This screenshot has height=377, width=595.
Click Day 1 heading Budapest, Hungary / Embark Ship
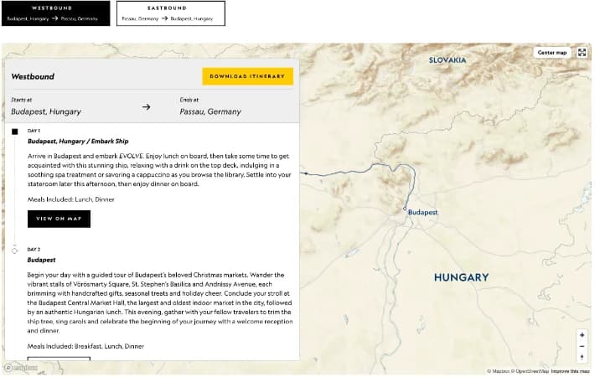pyautogui.click(x=78, y=141)
